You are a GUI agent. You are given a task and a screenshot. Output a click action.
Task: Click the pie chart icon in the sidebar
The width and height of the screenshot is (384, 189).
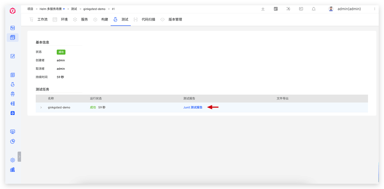(x=13, y=141)
